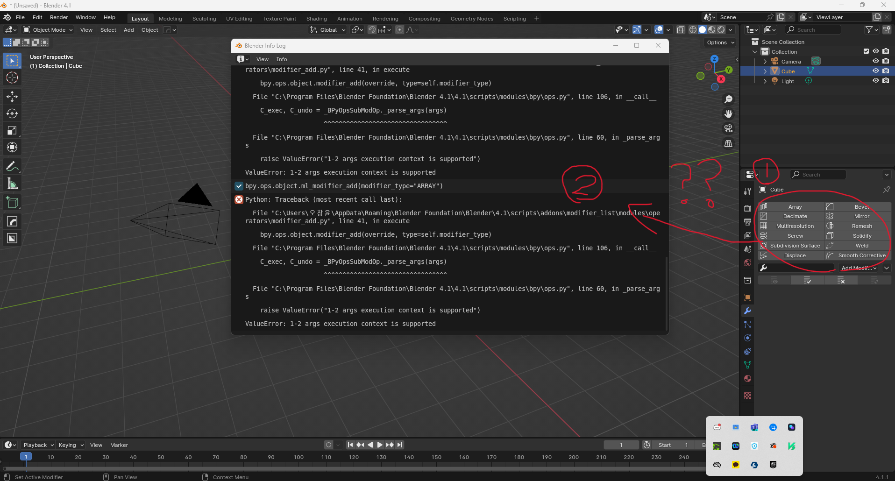Screen dimensions: 895x481
Task: Select the Rotate tool
Action: (12, 113)
